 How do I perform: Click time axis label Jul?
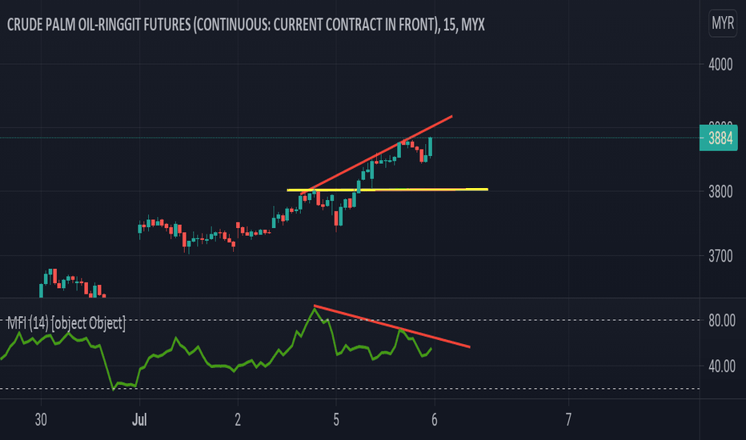pyautogui.click(x=139, y=419)
